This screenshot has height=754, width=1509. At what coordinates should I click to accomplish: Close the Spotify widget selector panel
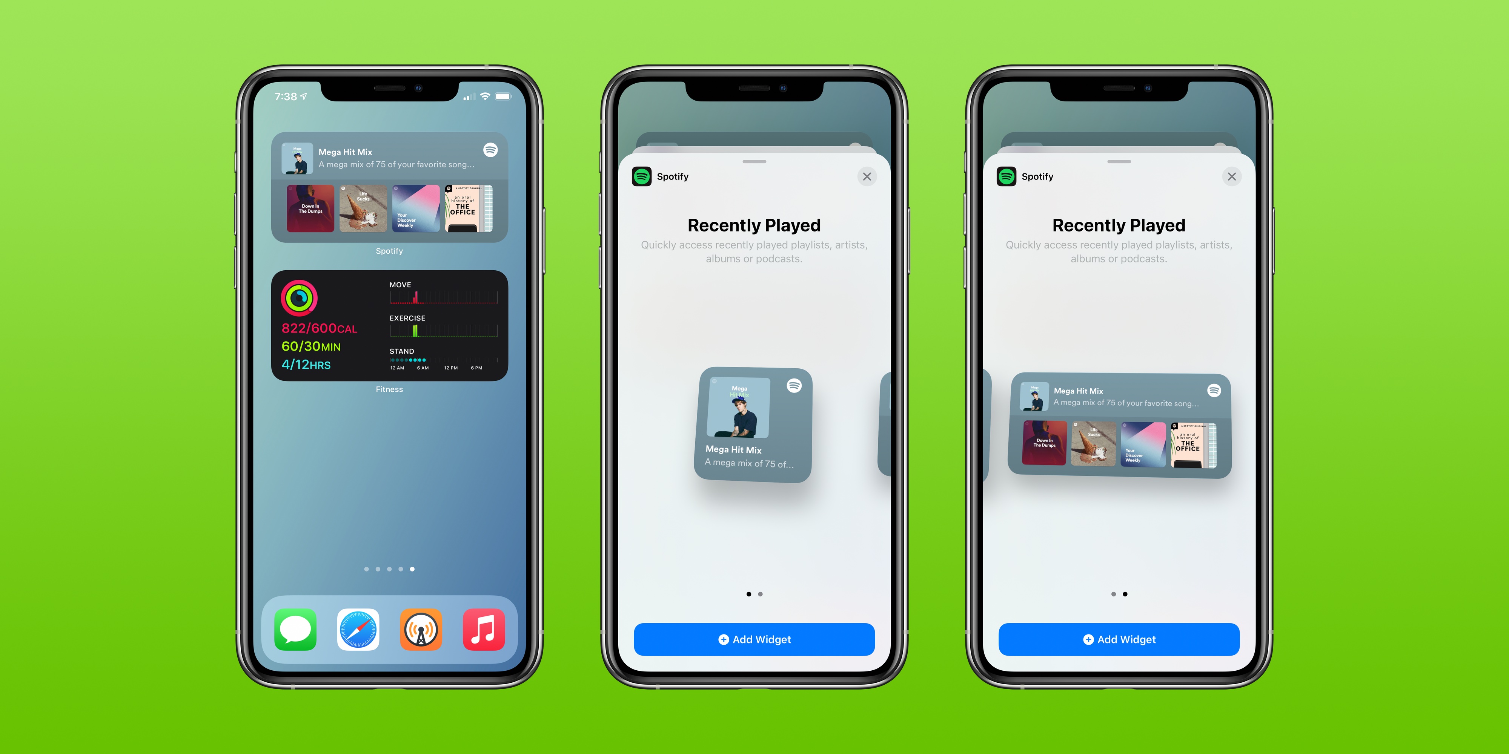pyautogui.click(x=867, y=176)
